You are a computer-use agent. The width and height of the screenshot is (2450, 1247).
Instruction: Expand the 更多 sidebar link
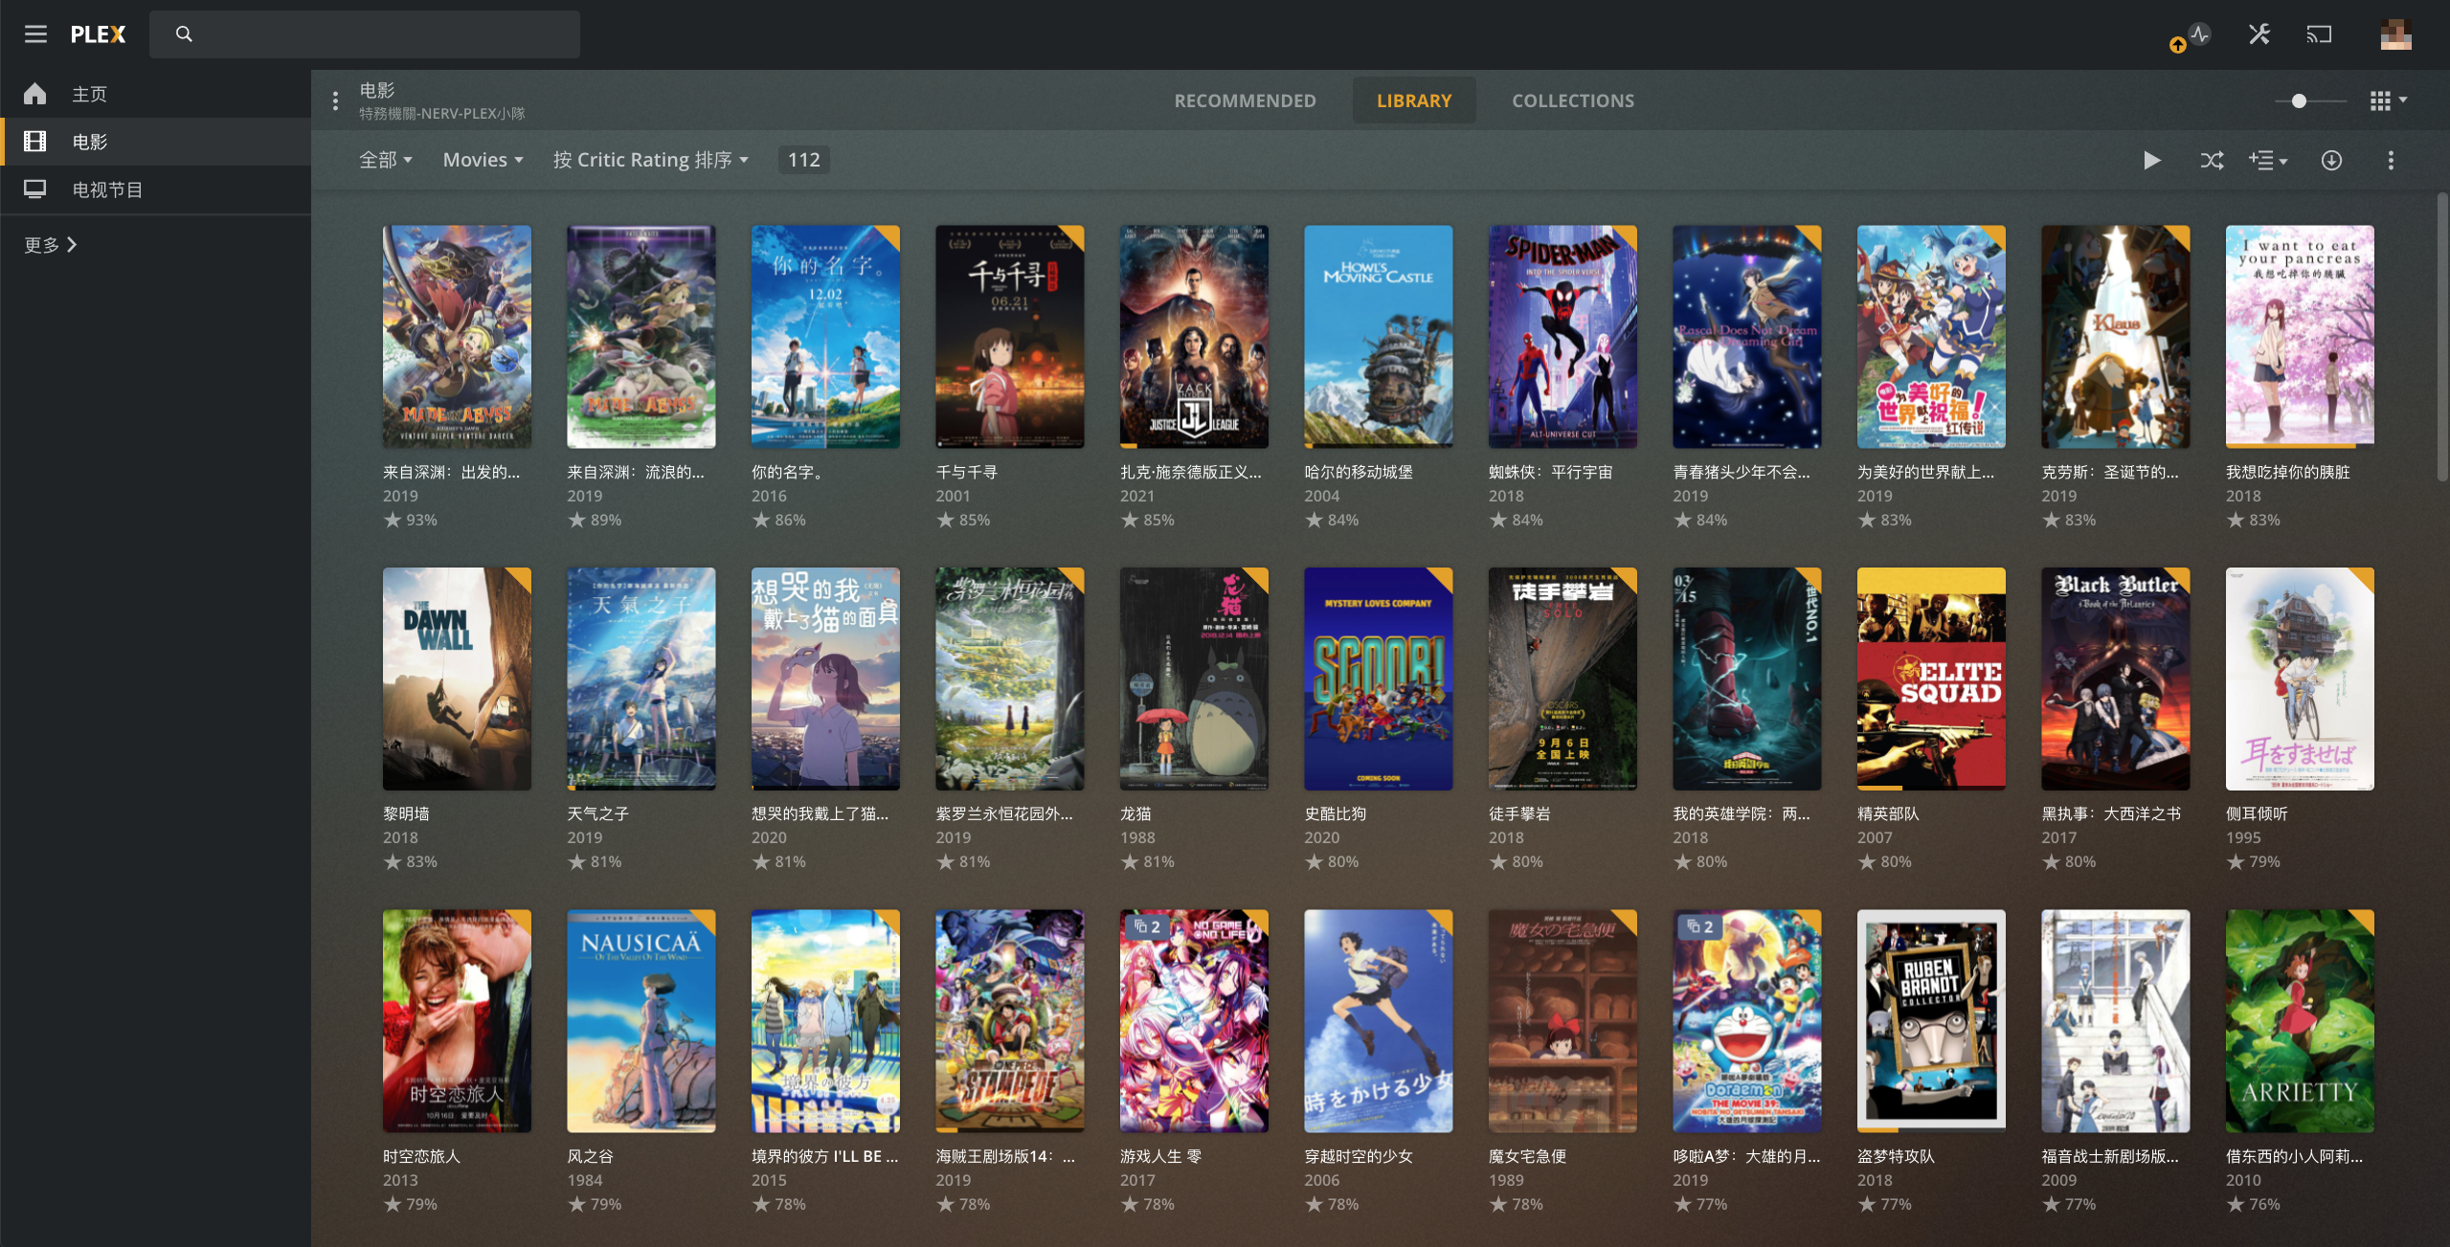point(50,245)
